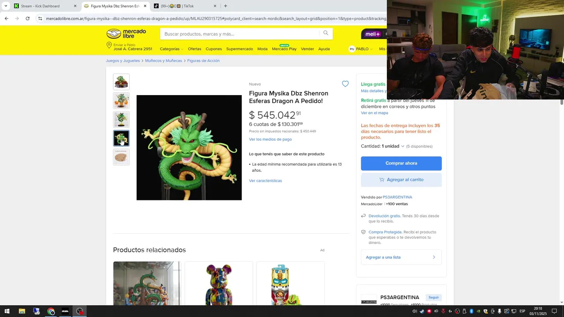Screen dimensions: 564x317
Task: Open the PABLO account dropdown
Action: (364, 49)
